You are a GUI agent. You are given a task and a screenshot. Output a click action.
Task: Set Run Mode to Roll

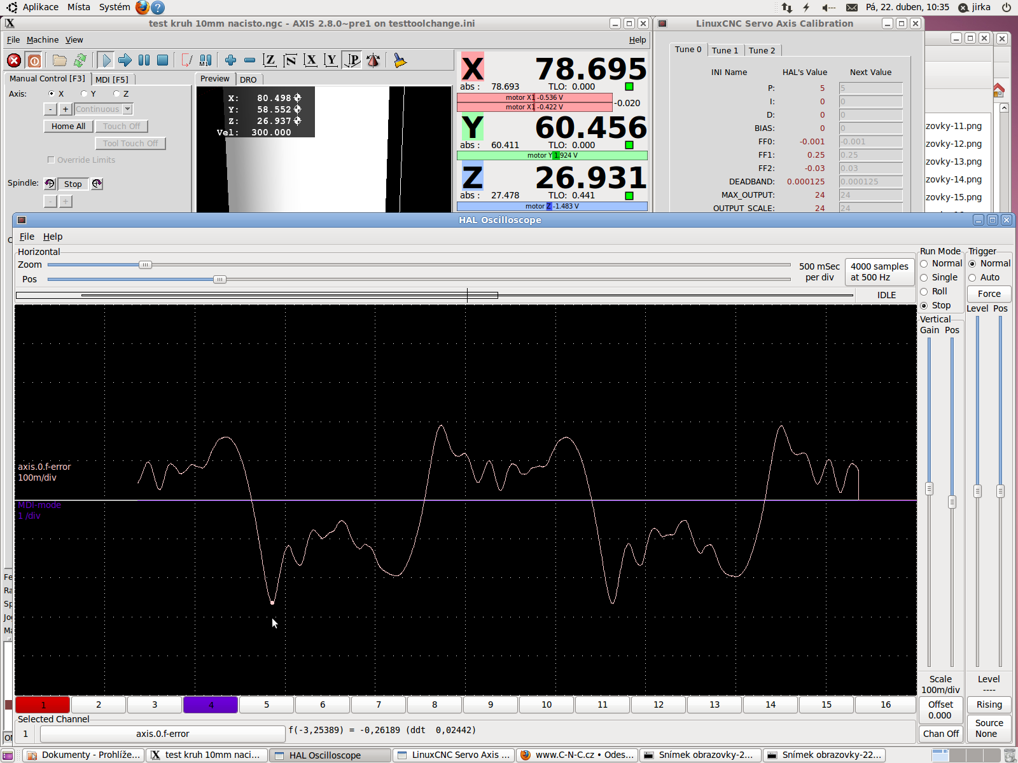point(924,292)
